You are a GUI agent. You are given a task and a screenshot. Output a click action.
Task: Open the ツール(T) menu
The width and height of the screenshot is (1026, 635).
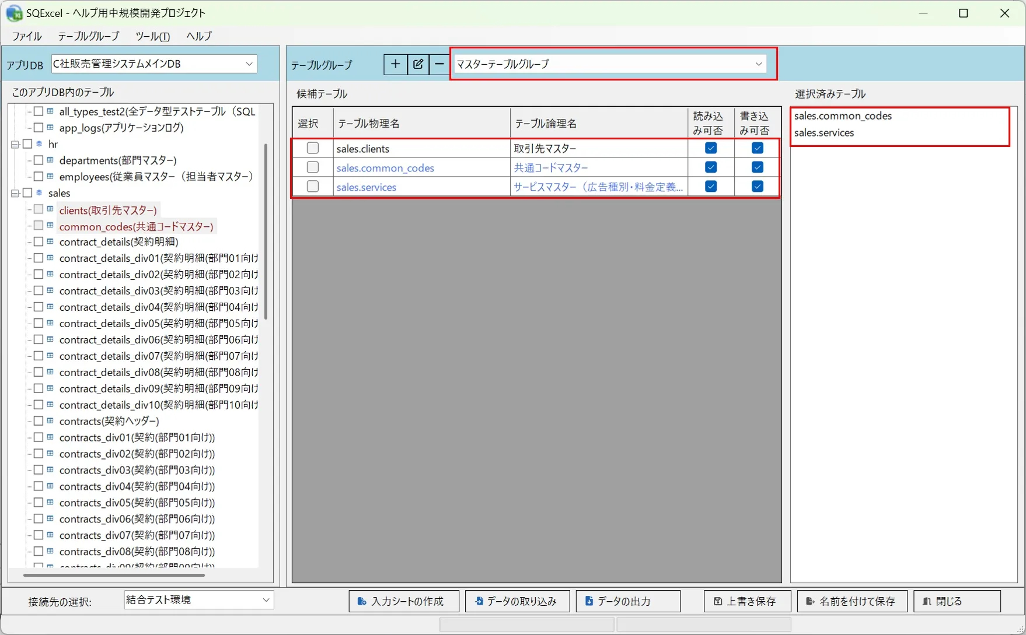[x=153, y=36]
